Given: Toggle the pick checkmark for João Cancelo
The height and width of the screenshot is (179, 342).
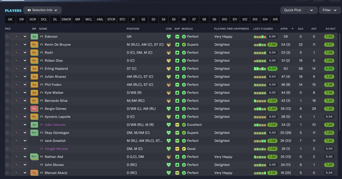Looking at the screenshot, I should pos(7,125).
